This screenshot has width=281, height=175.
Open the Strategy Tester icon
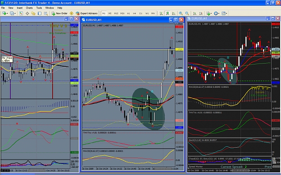tap(46, 13)
